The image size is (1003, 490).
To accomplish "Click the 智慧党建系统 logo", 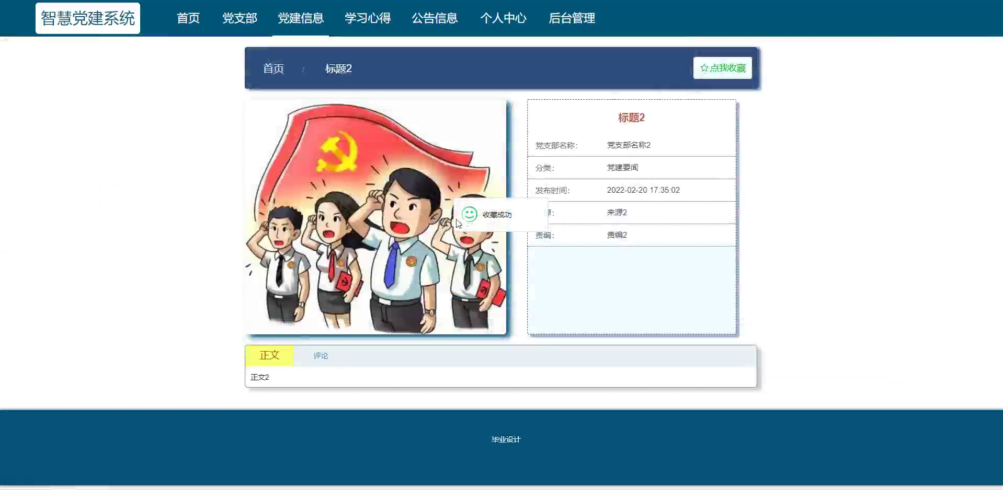I will click(88, 18).
